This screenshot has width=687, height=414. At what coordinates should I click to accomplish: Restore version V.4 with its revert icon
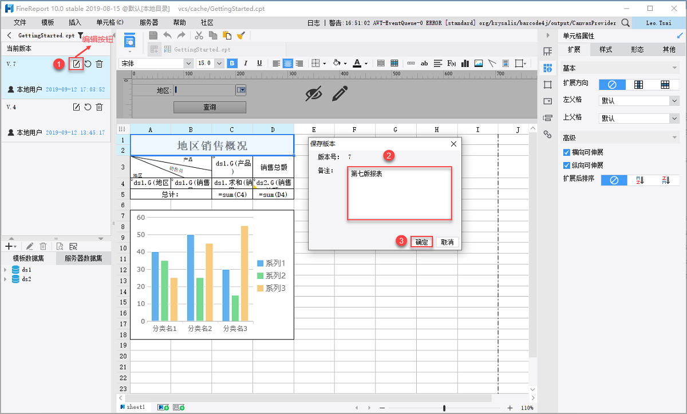click(x=88, y=107)
